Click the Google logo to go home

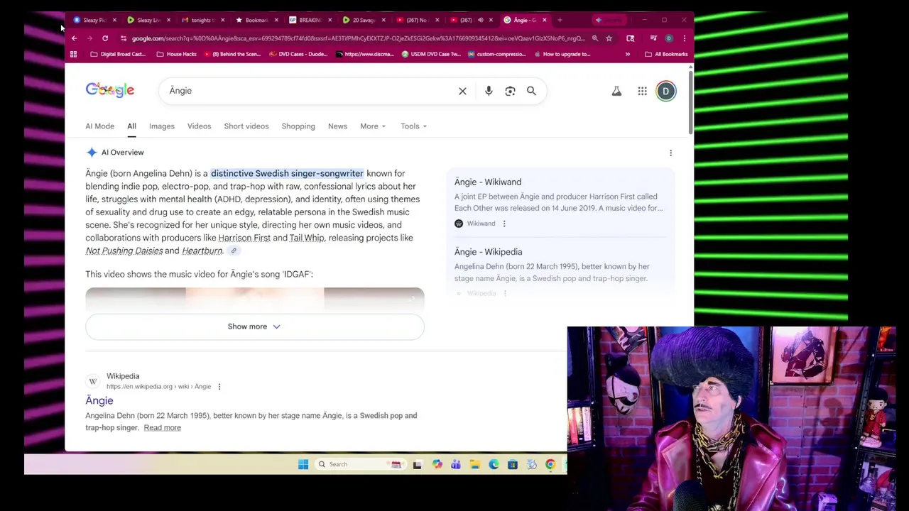(x=110, y=90)
